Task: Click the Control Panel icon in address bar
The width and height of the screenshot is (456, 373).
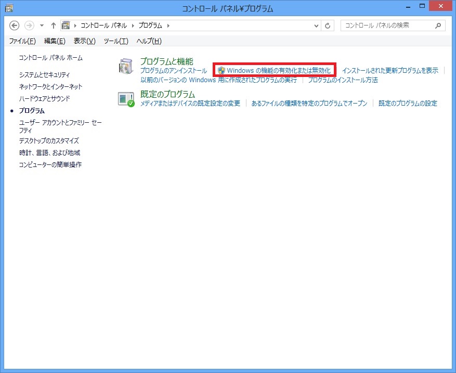Action: pyautogui.click(x=66, y=25)
